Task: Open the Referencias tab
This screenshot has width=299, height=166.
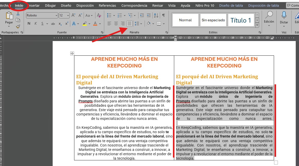Action: pyautogui.click(x=107, y=5)
